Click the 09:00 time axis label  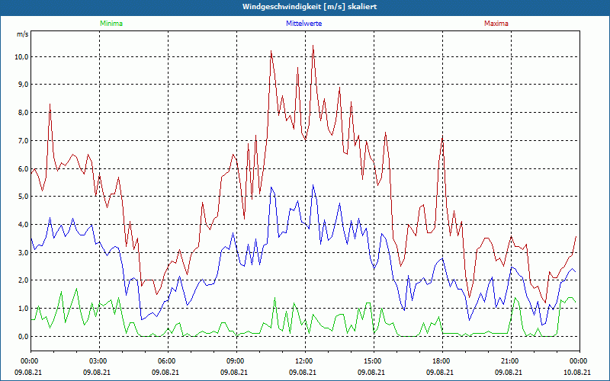tap(236, 361)
